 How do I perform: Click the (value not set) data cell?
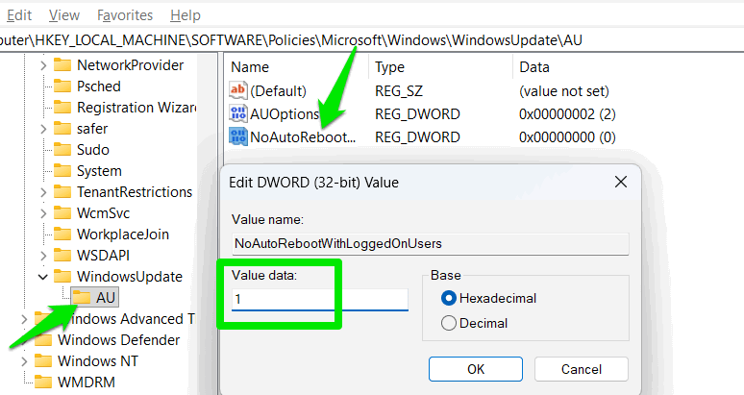click(x=564, y=90)
